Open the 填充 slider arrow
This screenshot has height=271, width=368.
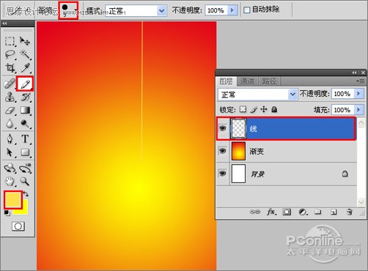(358, 110)
